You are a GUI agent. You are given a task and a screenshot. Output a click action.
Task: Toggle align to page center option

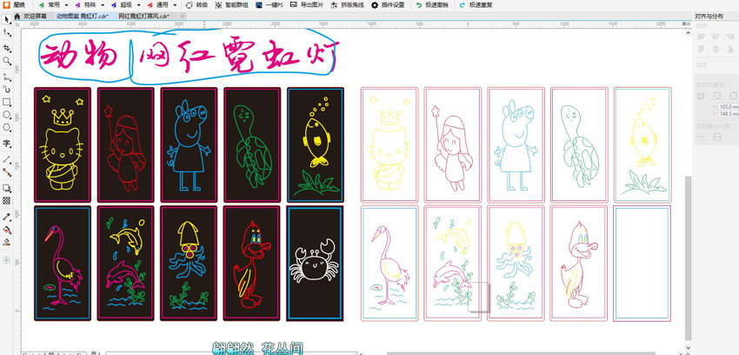pos(733,96)
